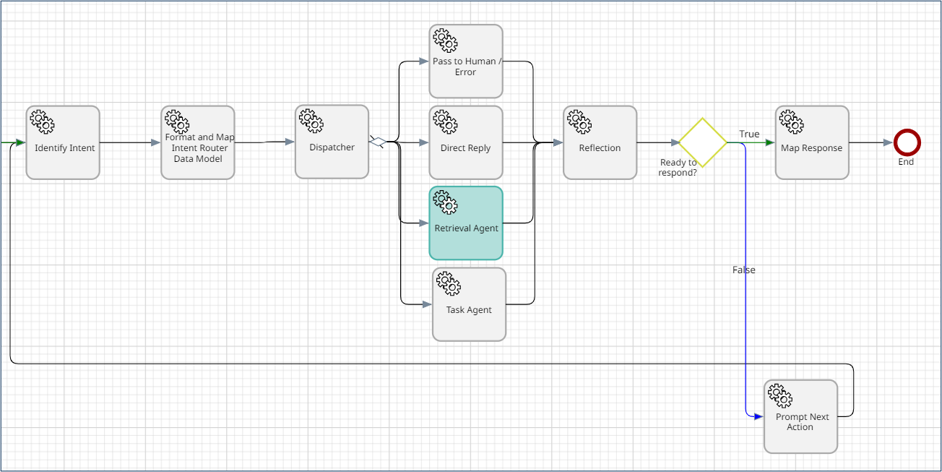Click gear icon on Format and Map node
Screen dimensions: 942x472
(x=176, y=121)
